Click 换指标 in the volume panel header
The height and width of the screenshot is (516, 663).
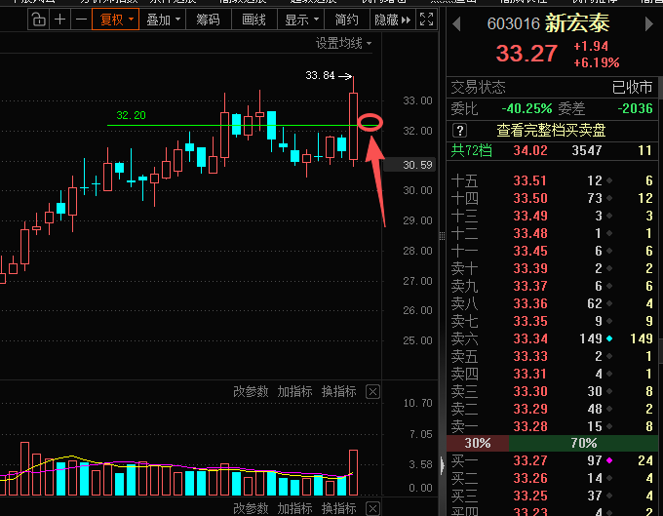pos(338,392)
